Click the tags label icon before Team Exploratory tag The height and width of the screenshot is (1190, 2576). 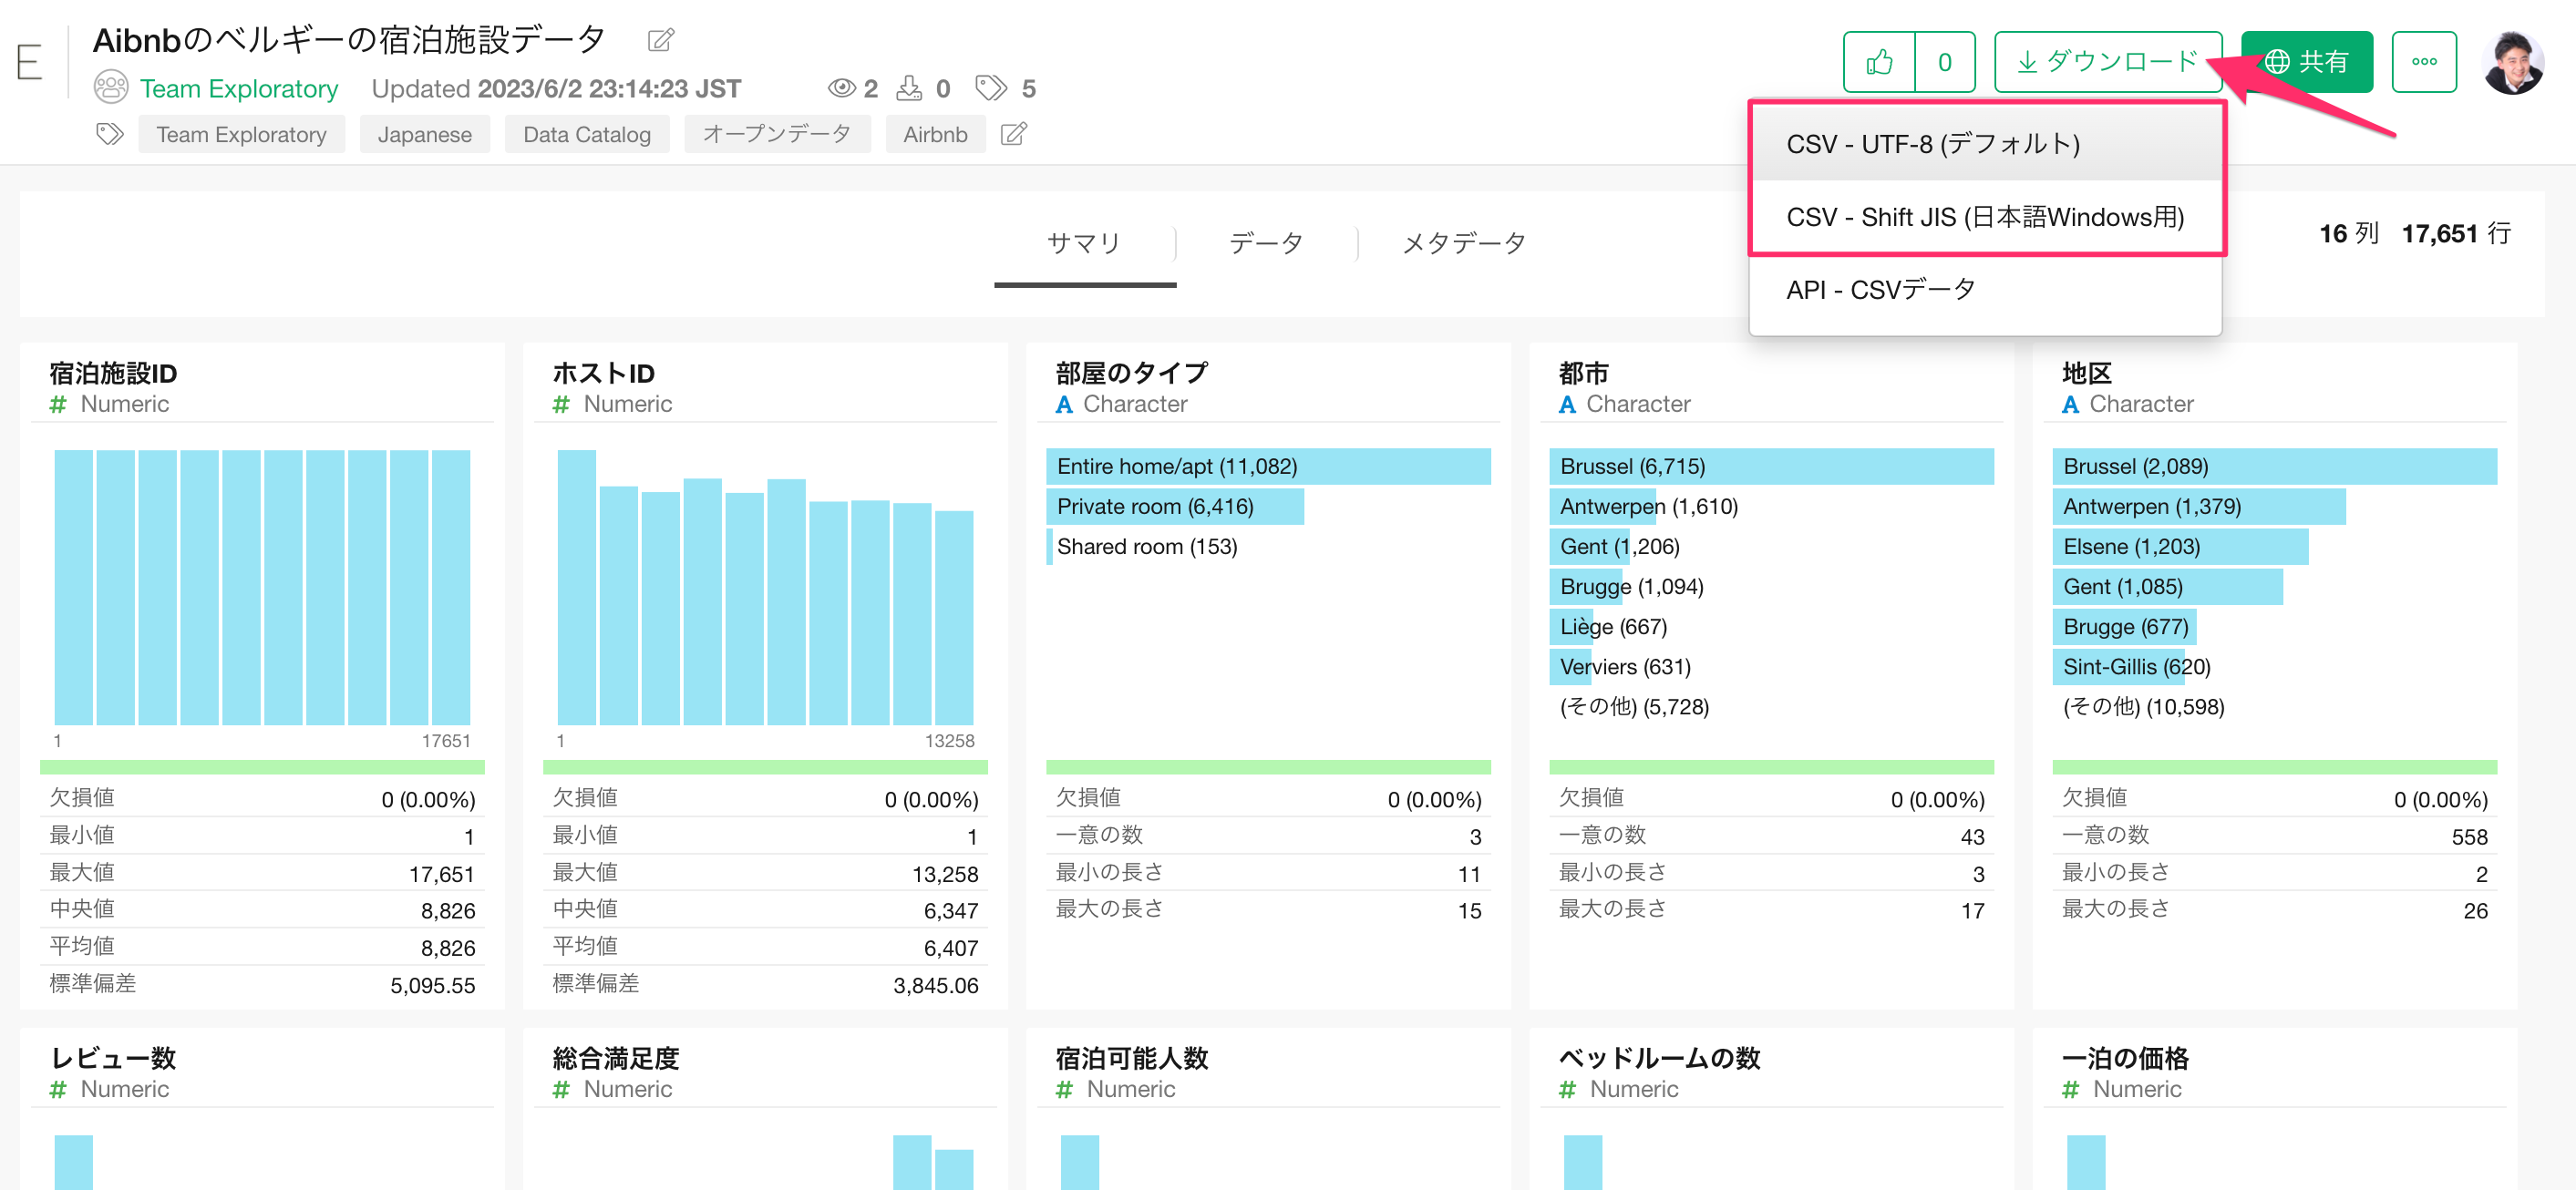[110, 134]
